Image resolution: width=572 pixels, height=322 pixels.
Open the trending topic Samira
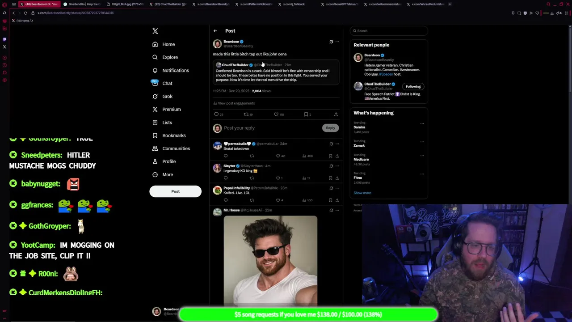point(359,127)
